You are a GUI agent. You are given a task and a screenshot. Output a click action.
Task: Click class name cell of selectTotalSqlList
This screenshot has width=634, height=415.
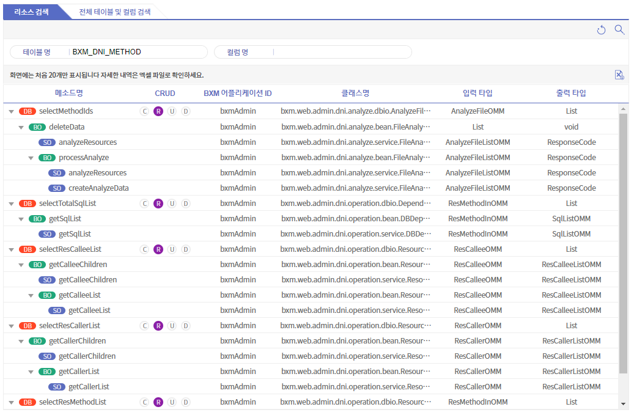coord(355,204)
